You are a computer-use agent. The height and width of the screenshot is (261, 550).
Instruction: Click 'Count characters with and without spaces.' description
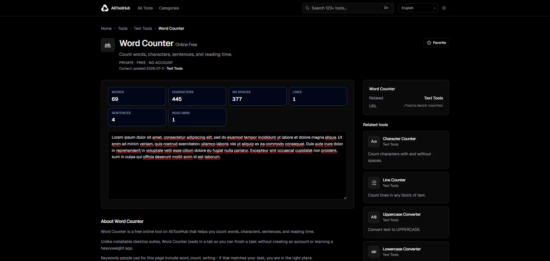tap(399, 157)
